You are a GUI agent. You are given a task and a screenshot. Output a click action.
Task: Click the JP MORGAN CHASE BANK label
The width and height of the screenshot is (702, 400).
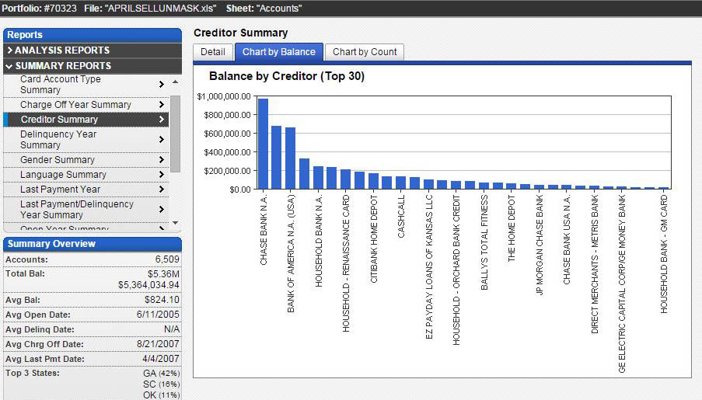tap(540, 245)
